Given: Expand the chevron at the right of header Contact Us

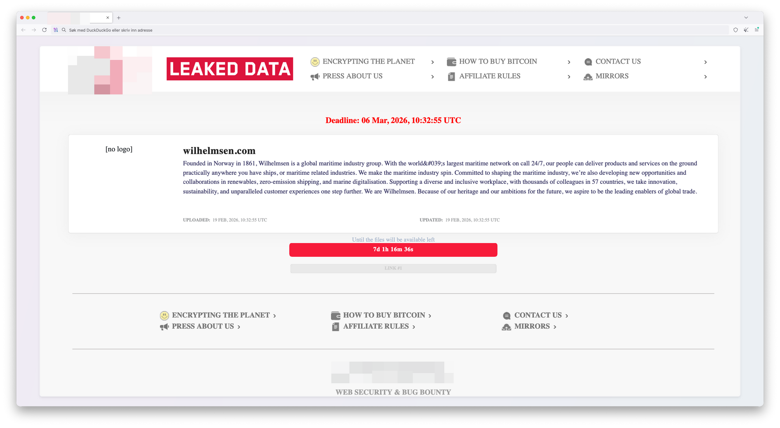Looking at the screenshot, I should 705,62.
